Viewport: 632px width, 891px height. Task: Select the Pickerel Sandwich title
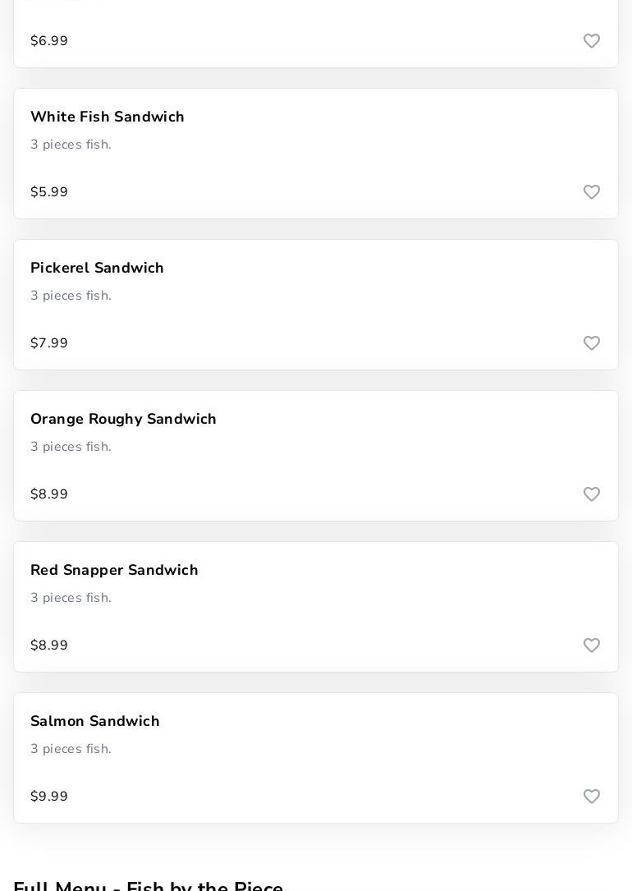pyautogui.click(x=97, y=269)
